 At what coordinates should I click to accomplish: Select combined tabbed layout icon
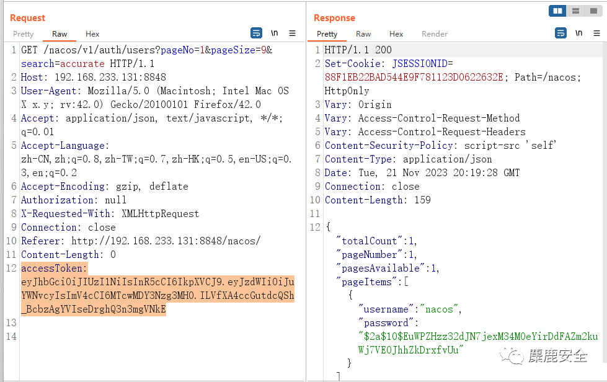[593, 11]
